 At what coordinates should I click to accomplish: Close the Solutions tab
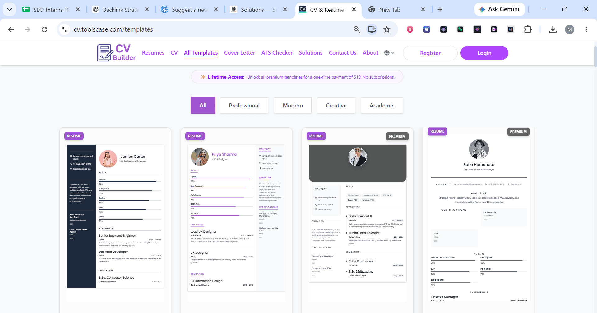[285, 10]
